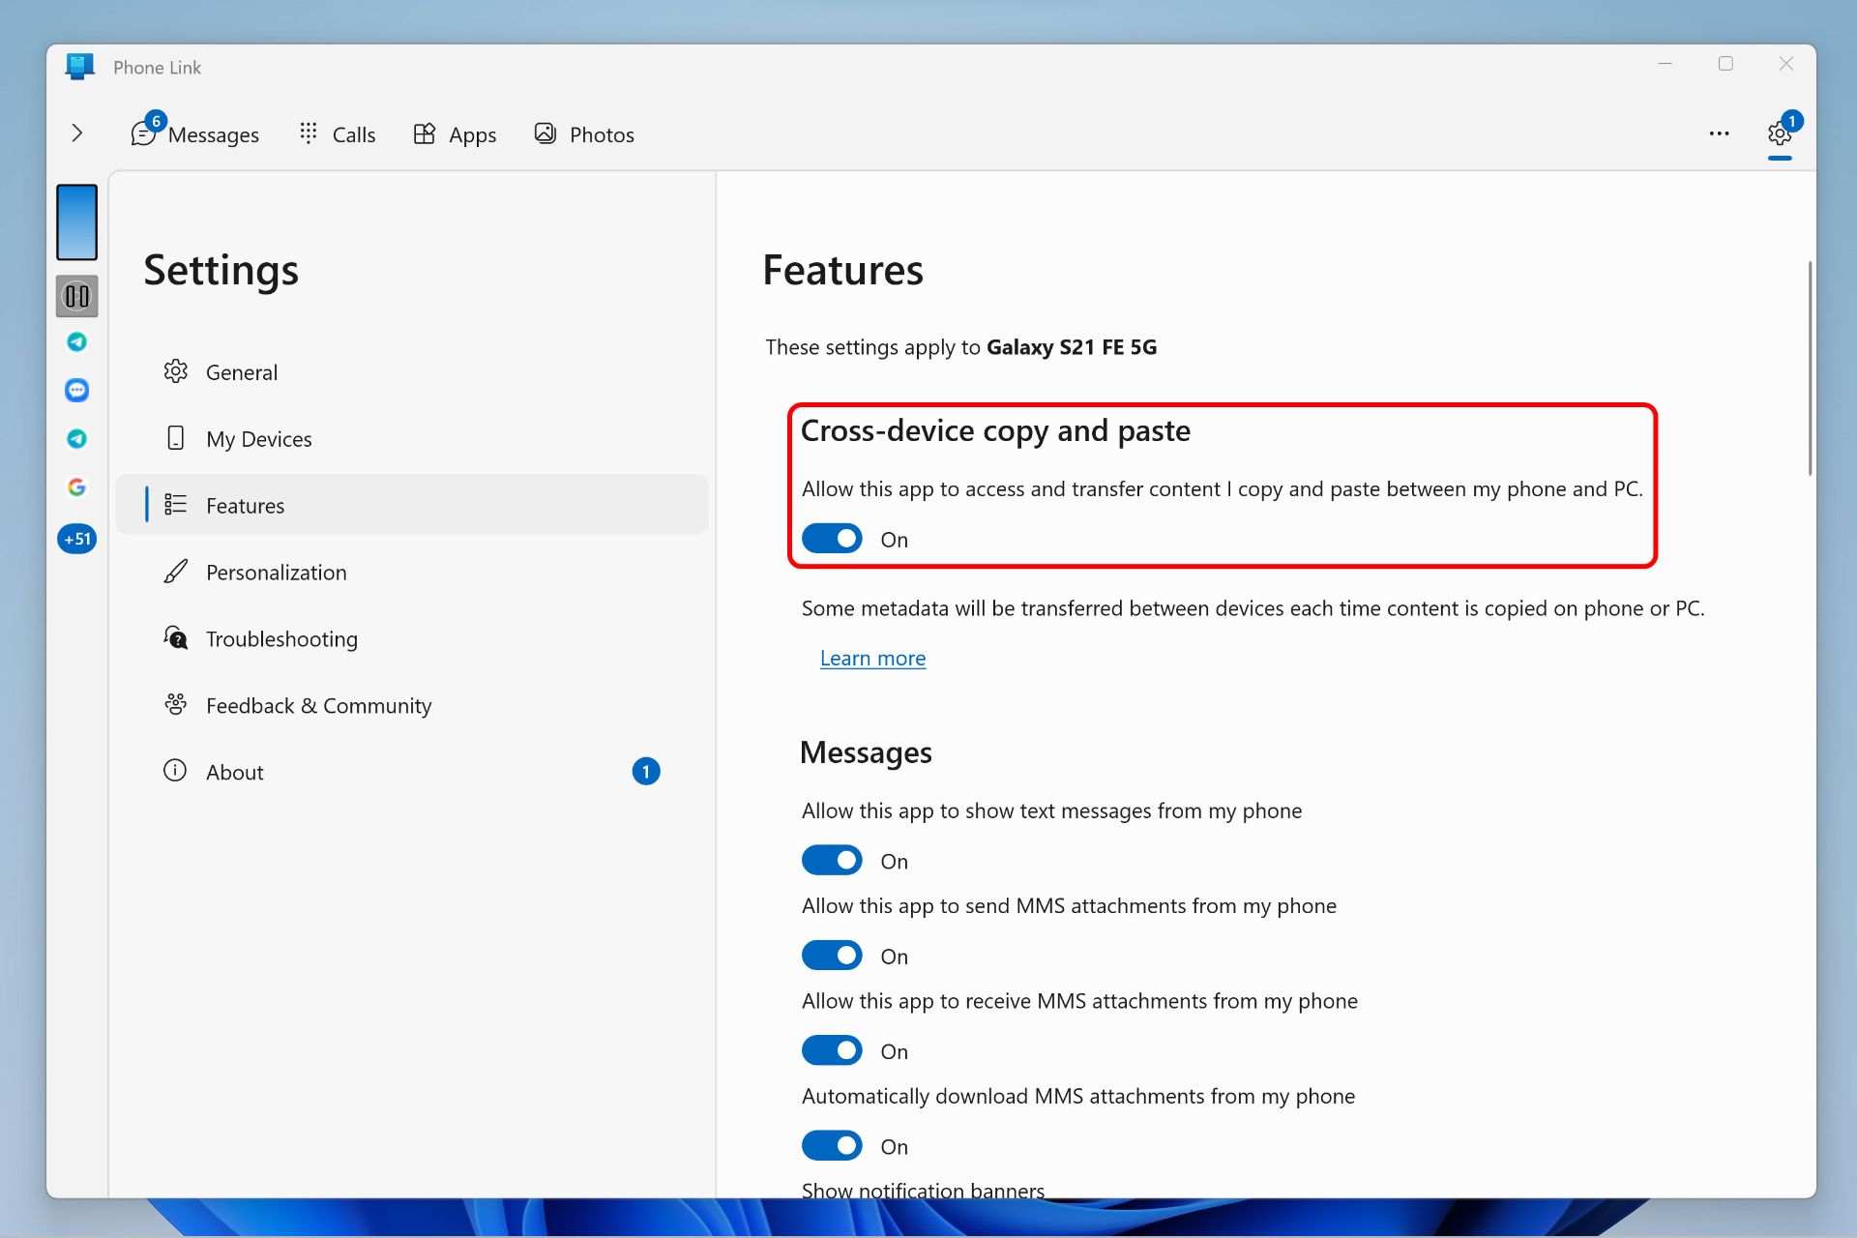Click the Feedback & Community people icon
Screen dimensions: 1857x1238
[x=175, y=704]
